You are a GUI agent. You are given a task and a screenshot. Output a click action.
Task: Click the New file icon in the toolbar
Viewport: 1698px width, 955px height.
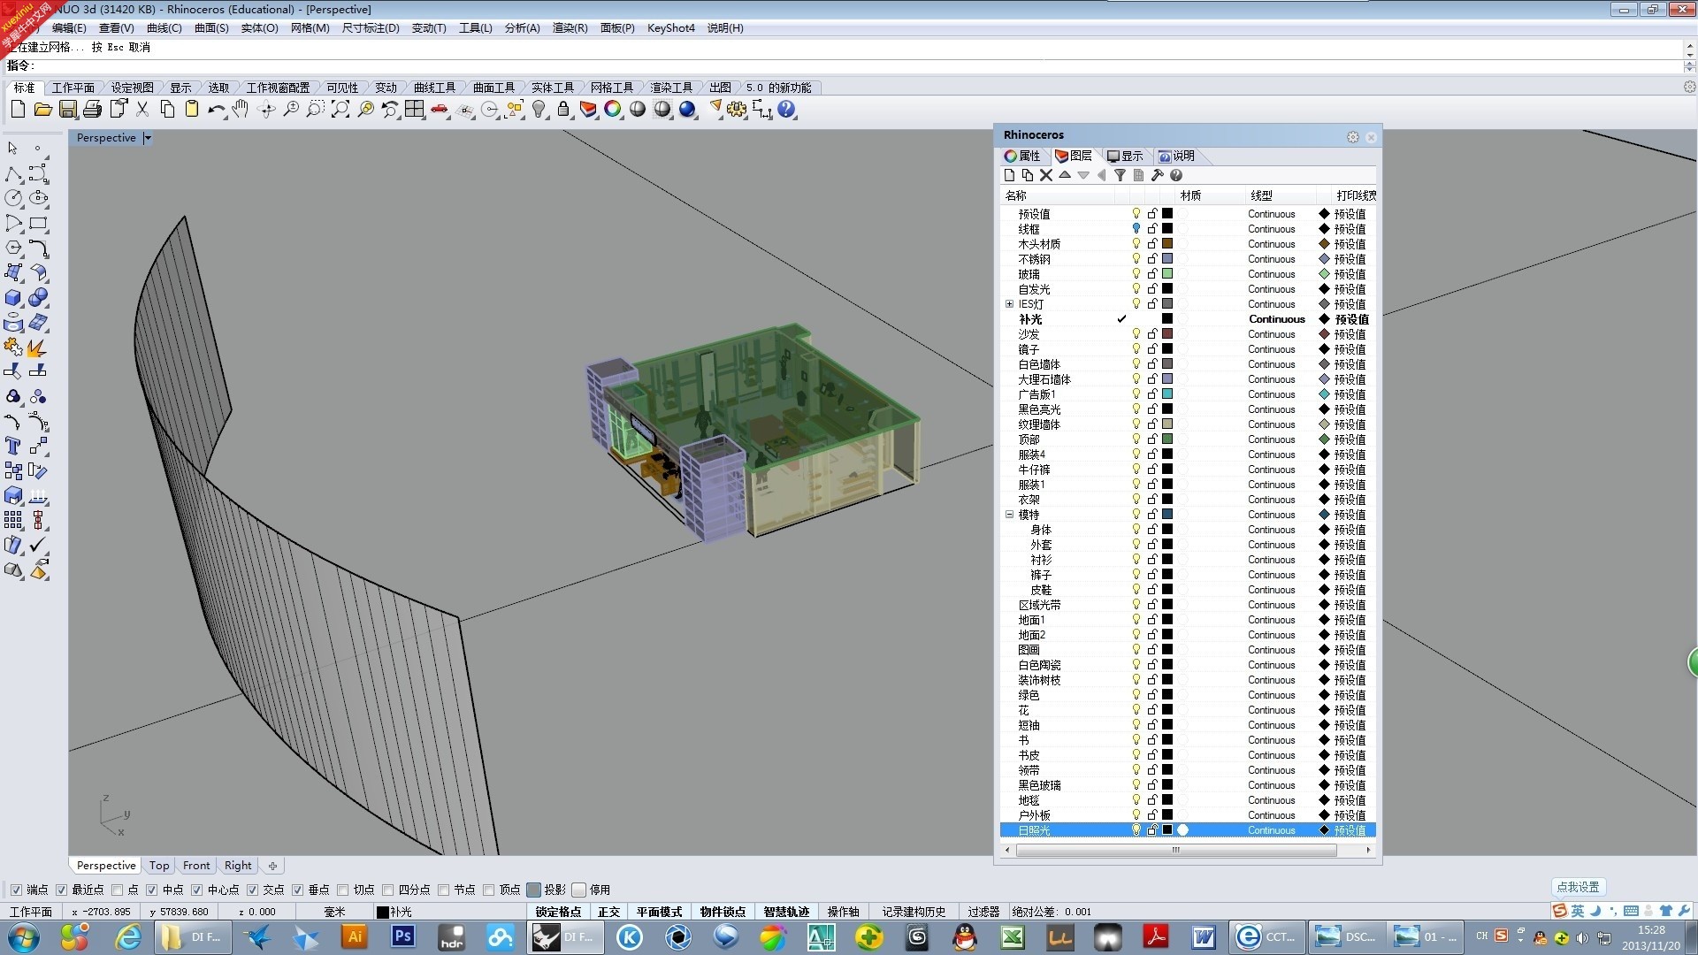pyautogui.click(x=18, y=109)
